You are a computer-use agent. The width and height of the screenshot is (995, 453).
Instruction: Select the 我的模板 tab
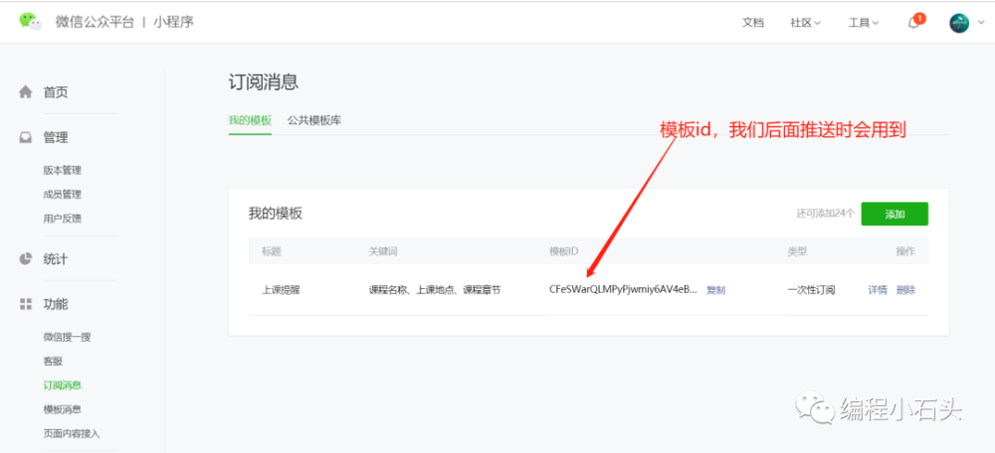(x=250, y=120)
